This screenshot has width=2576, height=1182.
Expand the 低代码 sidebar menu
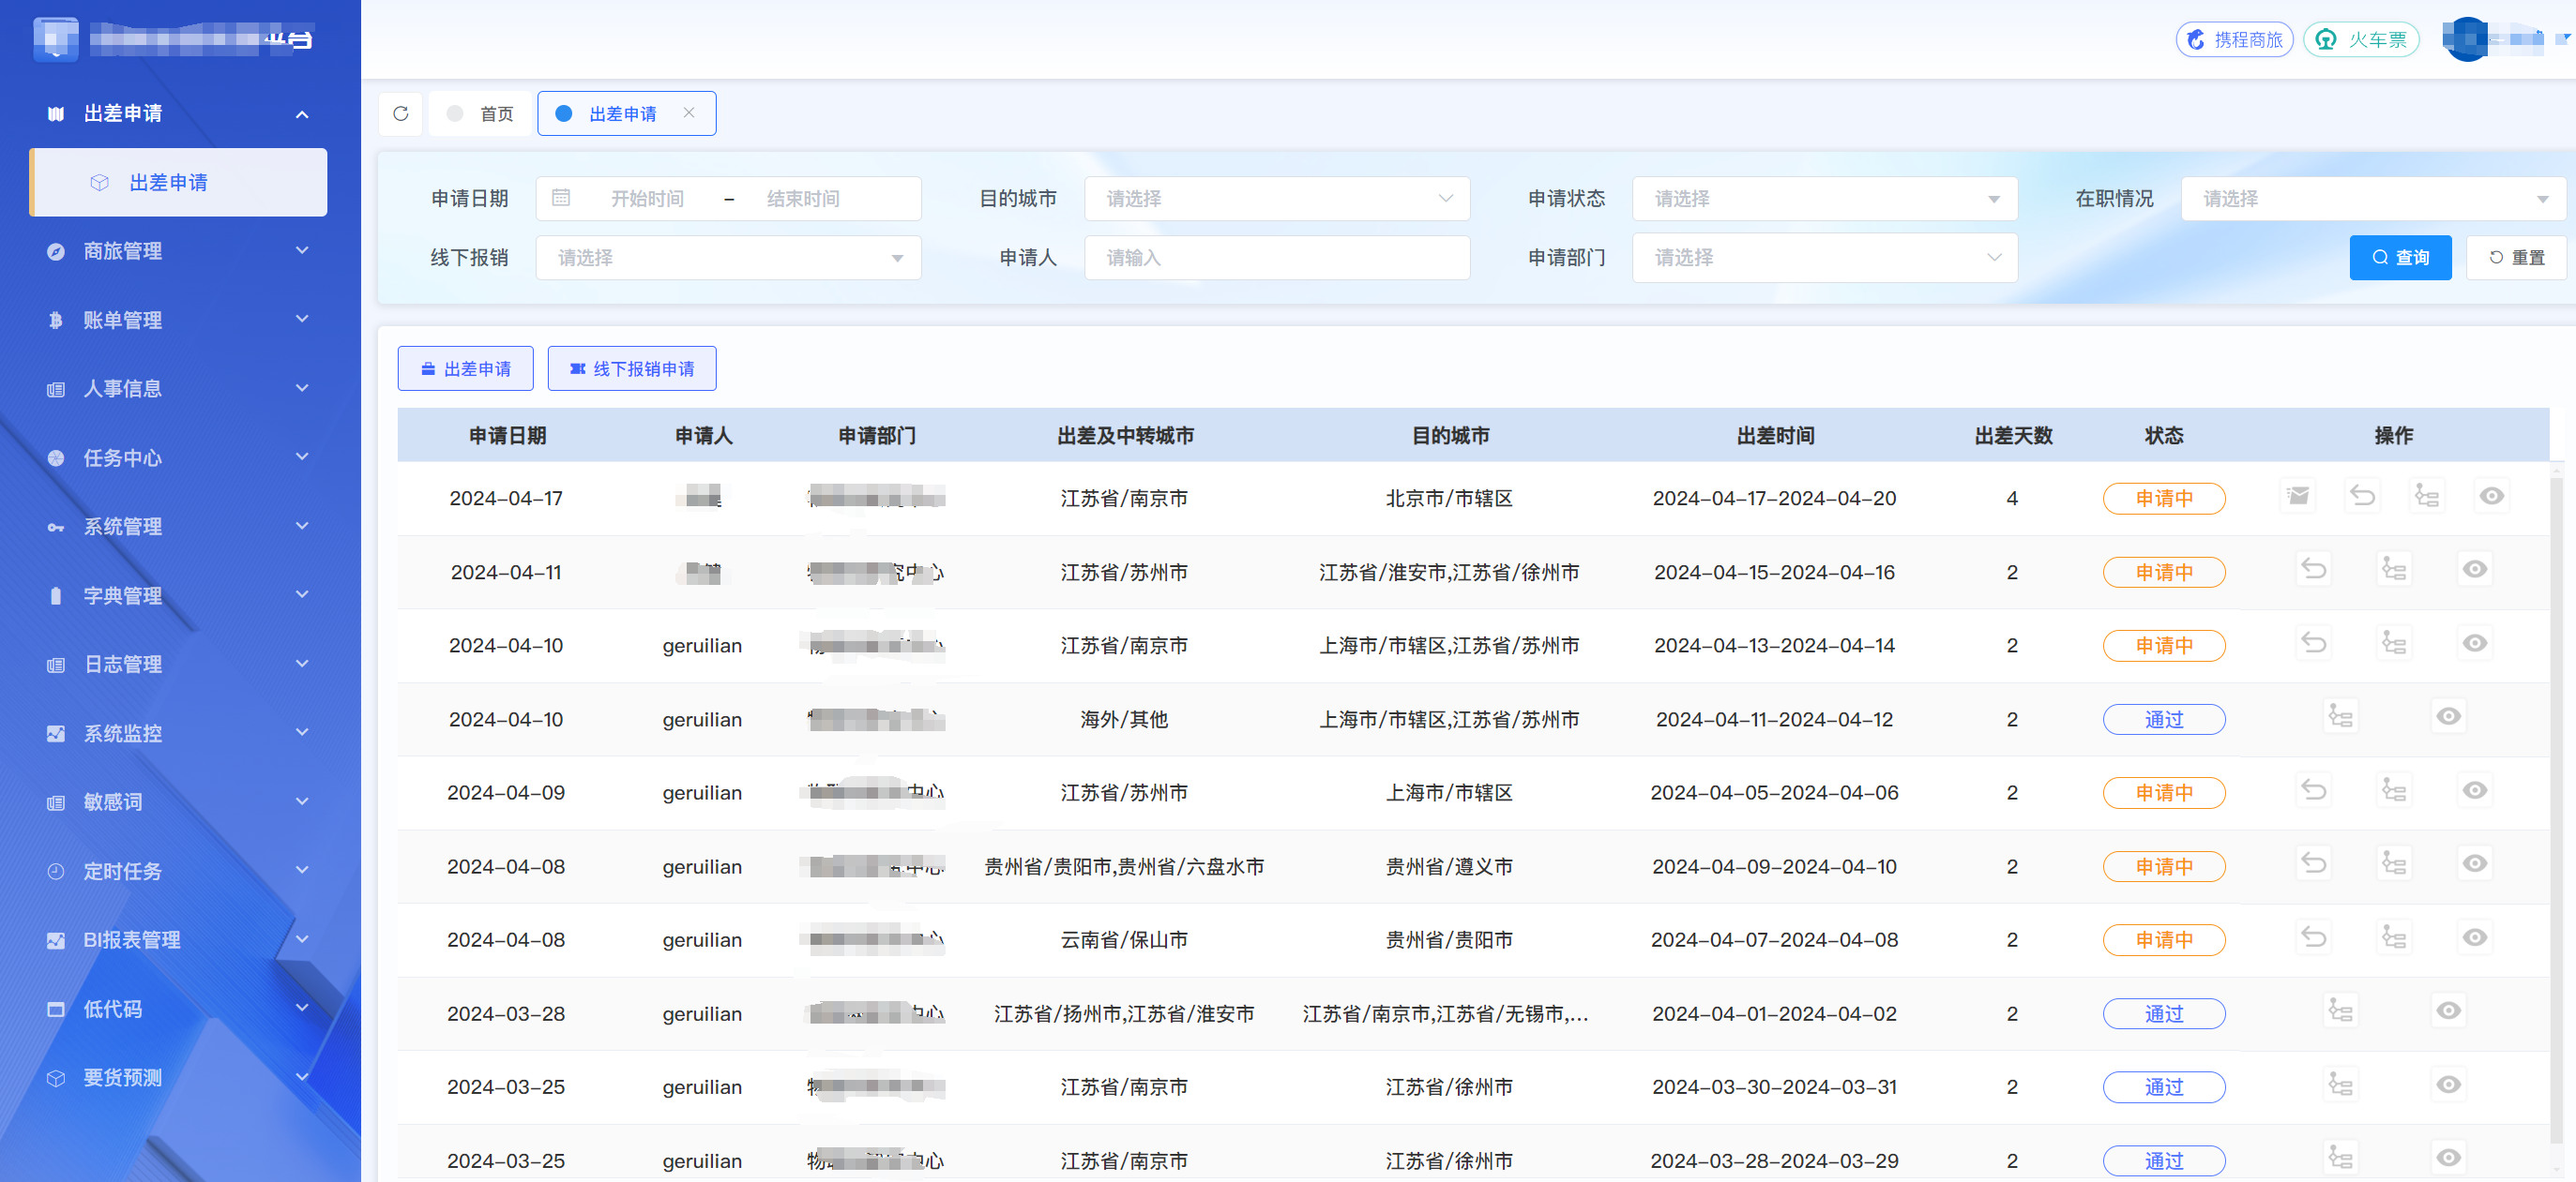click(180, 1010)
